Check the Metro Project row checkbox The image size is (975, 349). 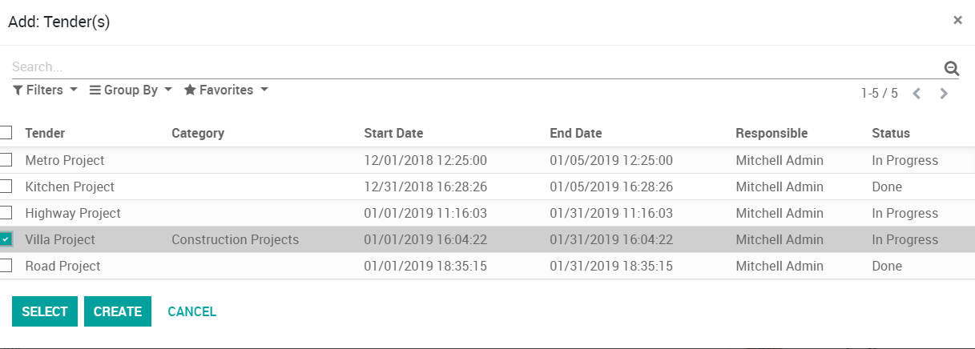[6, 160]
